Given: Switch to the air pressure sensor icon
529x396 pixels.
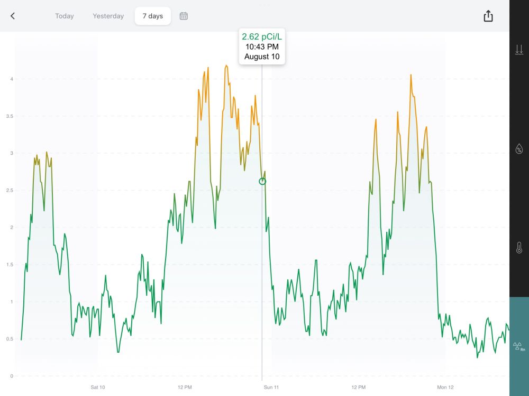Looking at the screenshot, I should (x=519, y=50).
